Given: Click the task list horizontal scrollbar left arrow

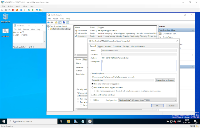Looking at the screenshot, I should (x=76, y=55).
